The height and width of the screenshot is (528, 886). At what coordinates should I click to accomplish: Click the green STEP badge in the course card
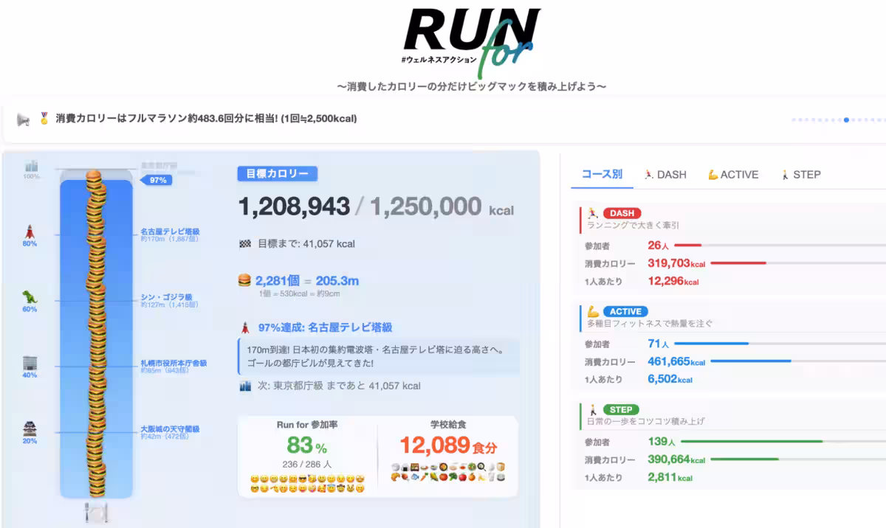(x=621, y=409)
